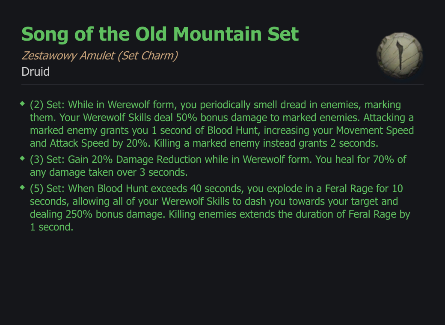Screen dimensions: 445x325
Task: Click the 'Druid' class label
Action: (x=36, y=71)
